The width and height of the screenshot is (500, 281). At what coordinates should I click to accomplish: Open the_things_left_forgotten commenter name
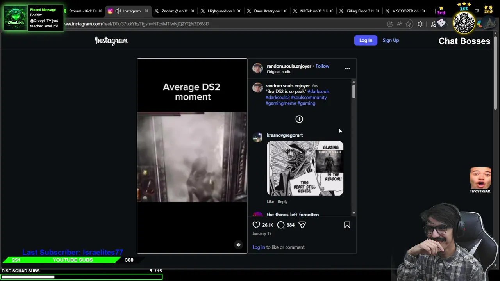point(293,215)
